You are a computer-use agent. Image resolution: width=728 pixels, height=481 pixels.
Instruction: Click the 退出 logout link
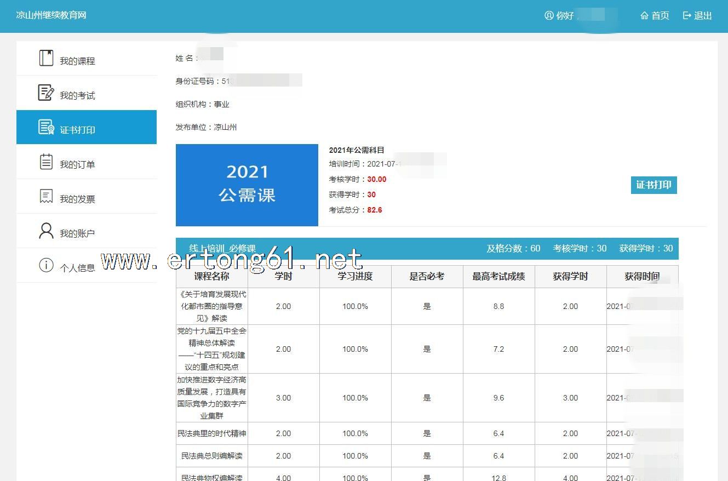pyautogui.click(x=703, y=16)
